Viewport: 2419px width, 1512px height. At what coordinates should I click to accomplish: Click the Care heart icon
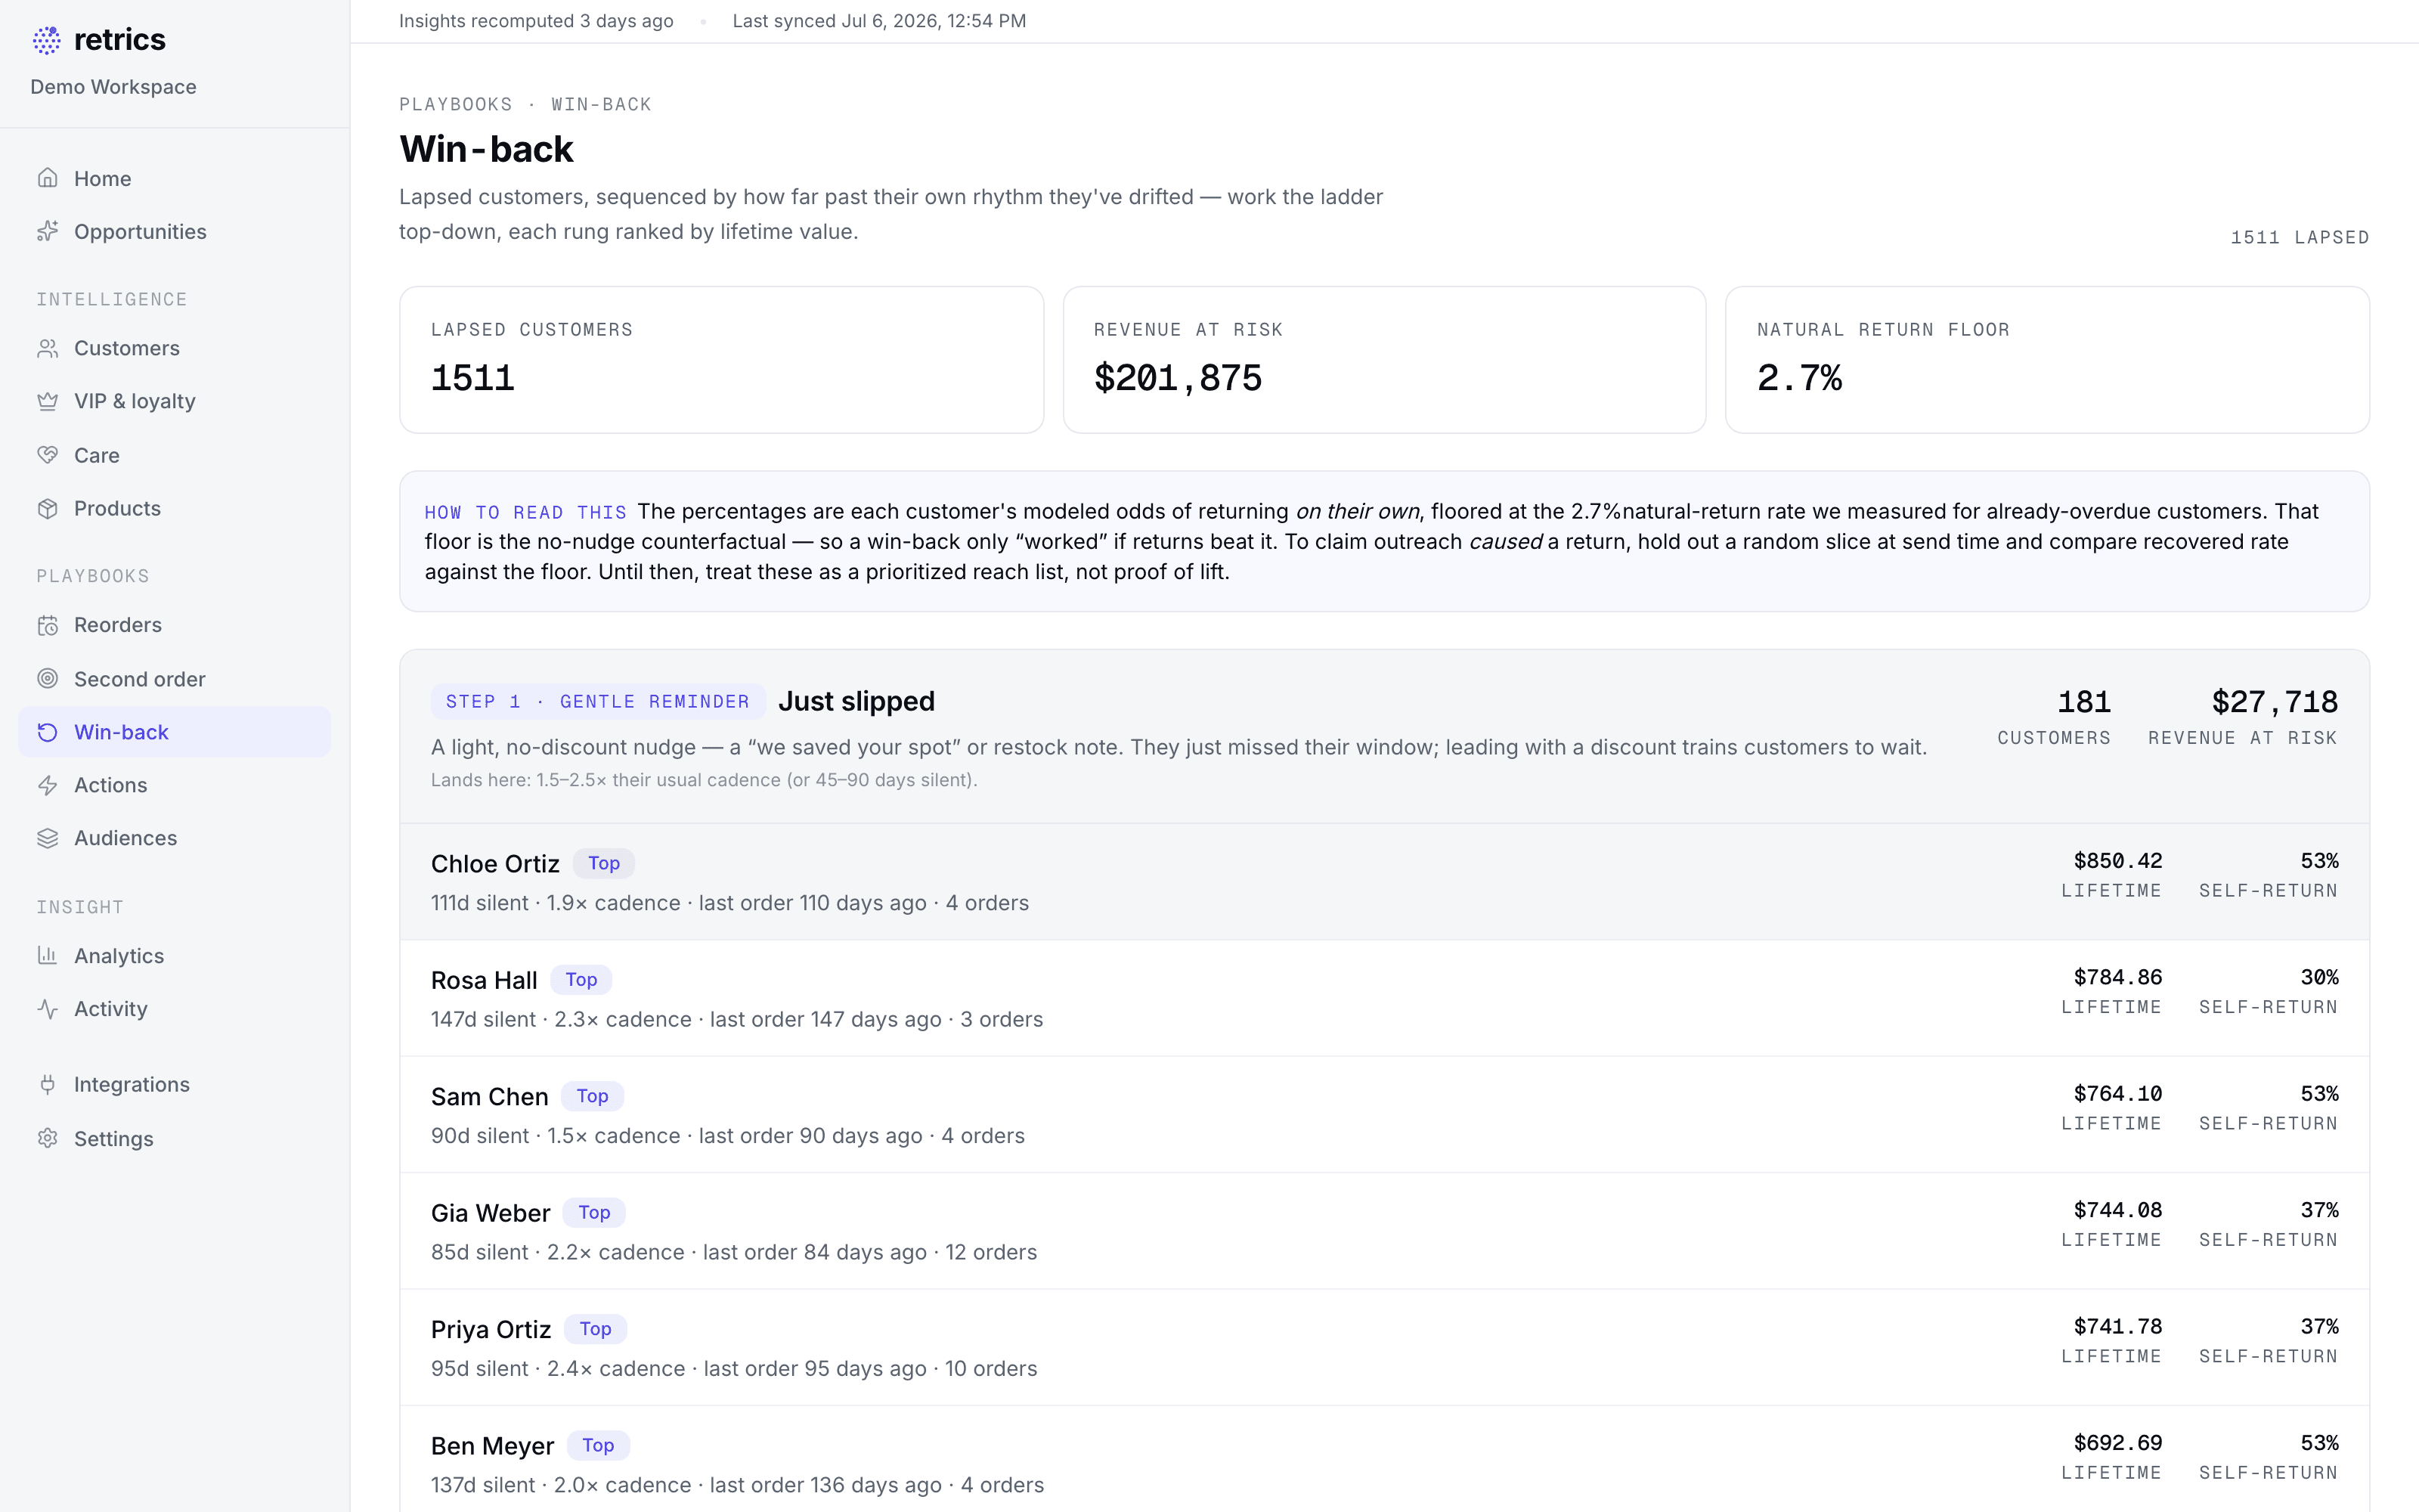(x=47, y=455)
